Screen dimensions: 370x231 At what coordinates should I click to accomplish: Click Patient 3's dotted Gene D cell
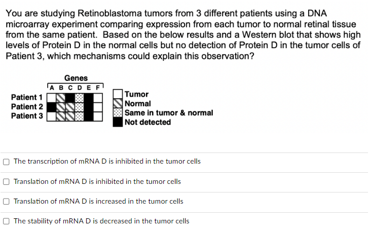[x=79, y=116]
